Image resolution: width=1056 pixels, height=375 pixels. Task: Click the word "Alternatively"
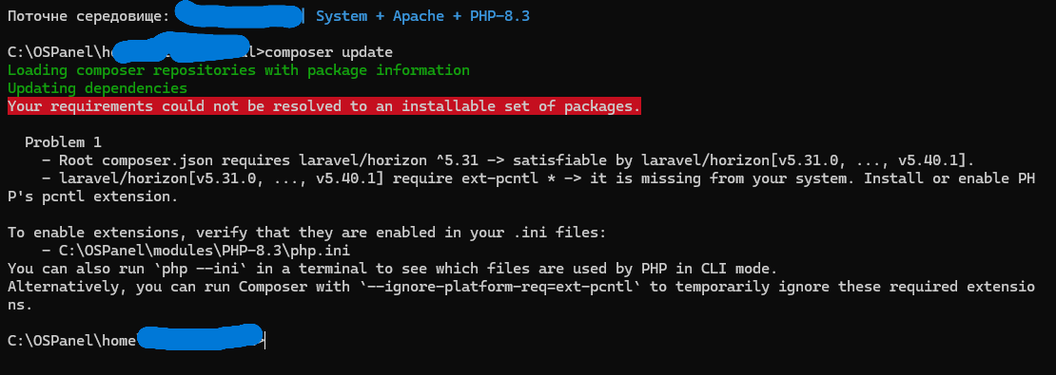pyautogui.click(x=68, y=287)
